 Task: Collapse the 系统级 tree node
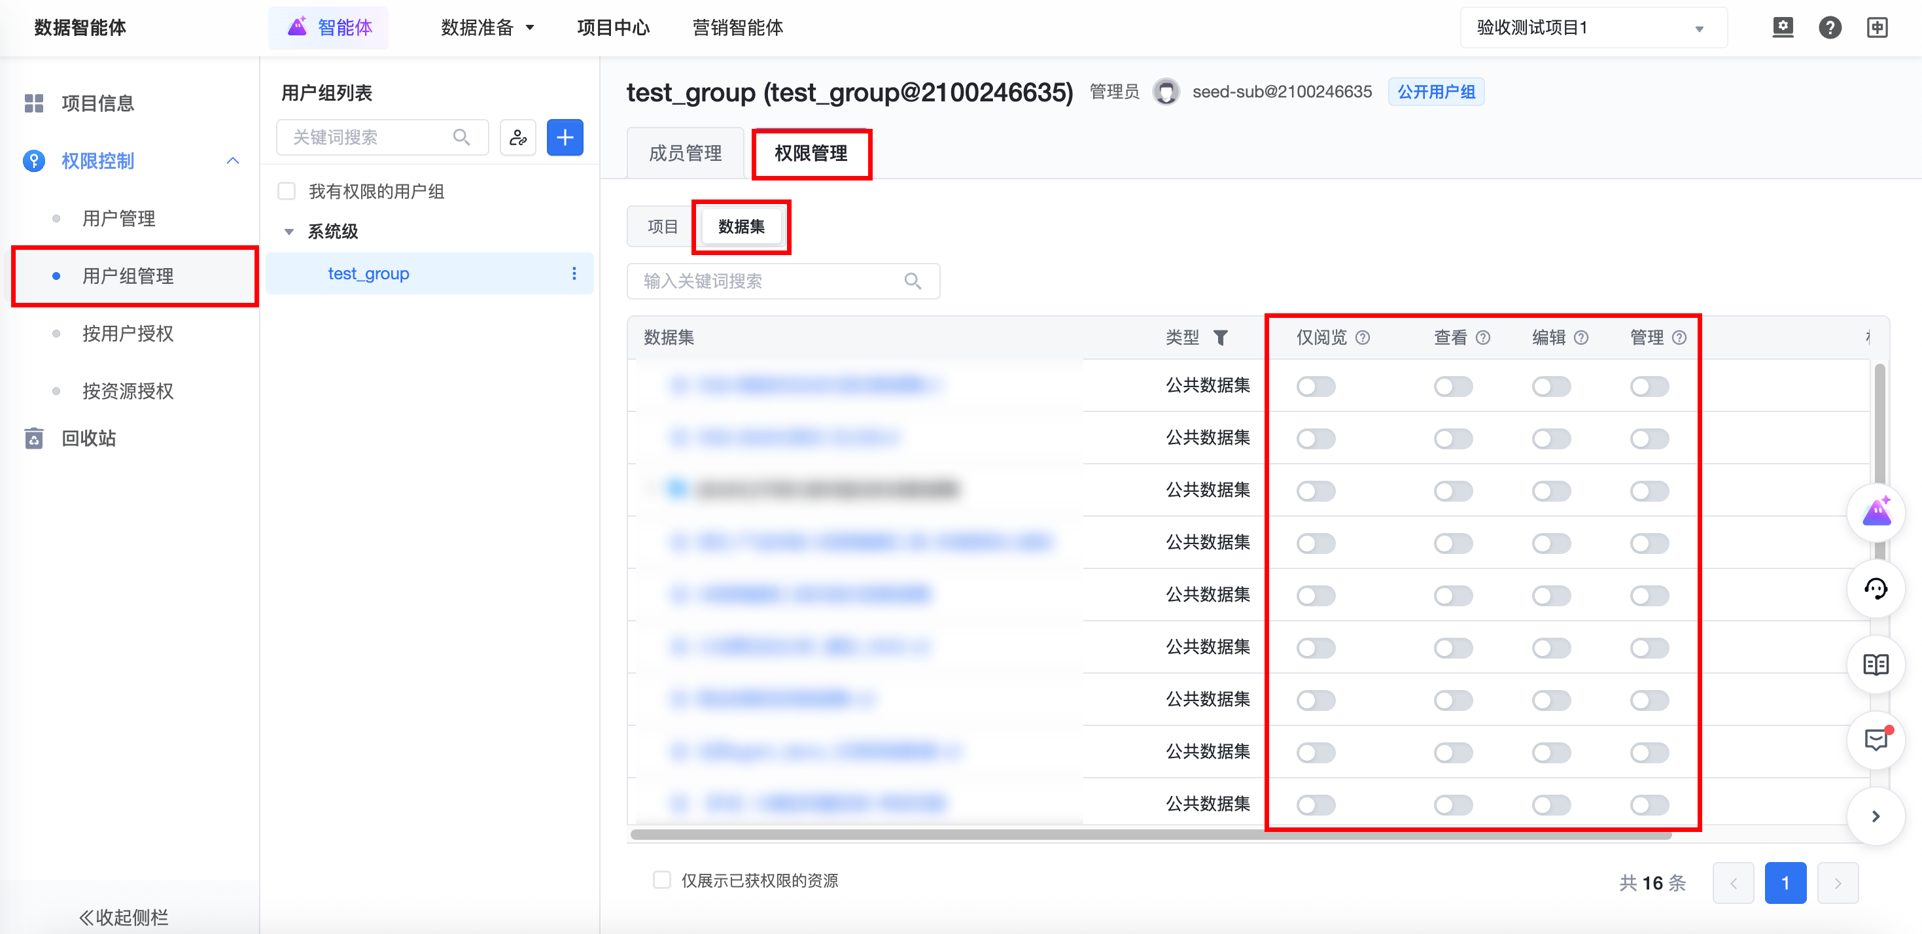coord(290,232)
